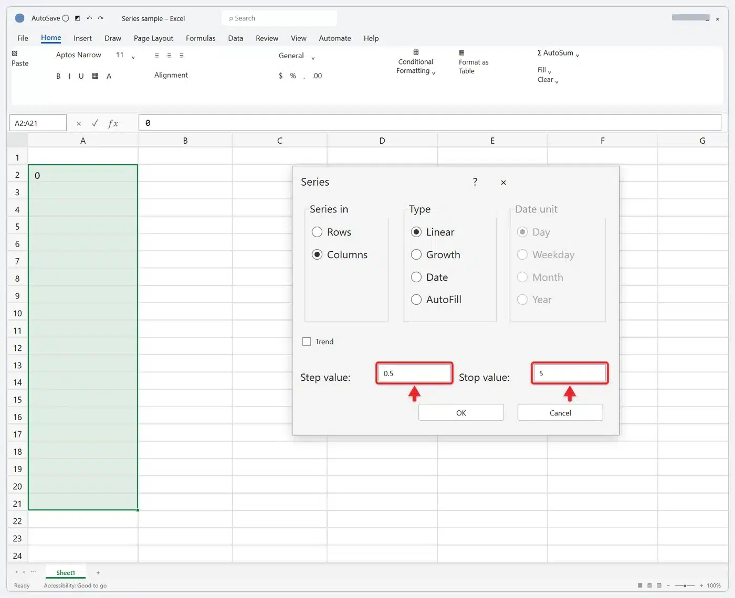This screenshot has width=735, height=598.
Task: Click the Step value input field
Action: [x=414, y=373]
